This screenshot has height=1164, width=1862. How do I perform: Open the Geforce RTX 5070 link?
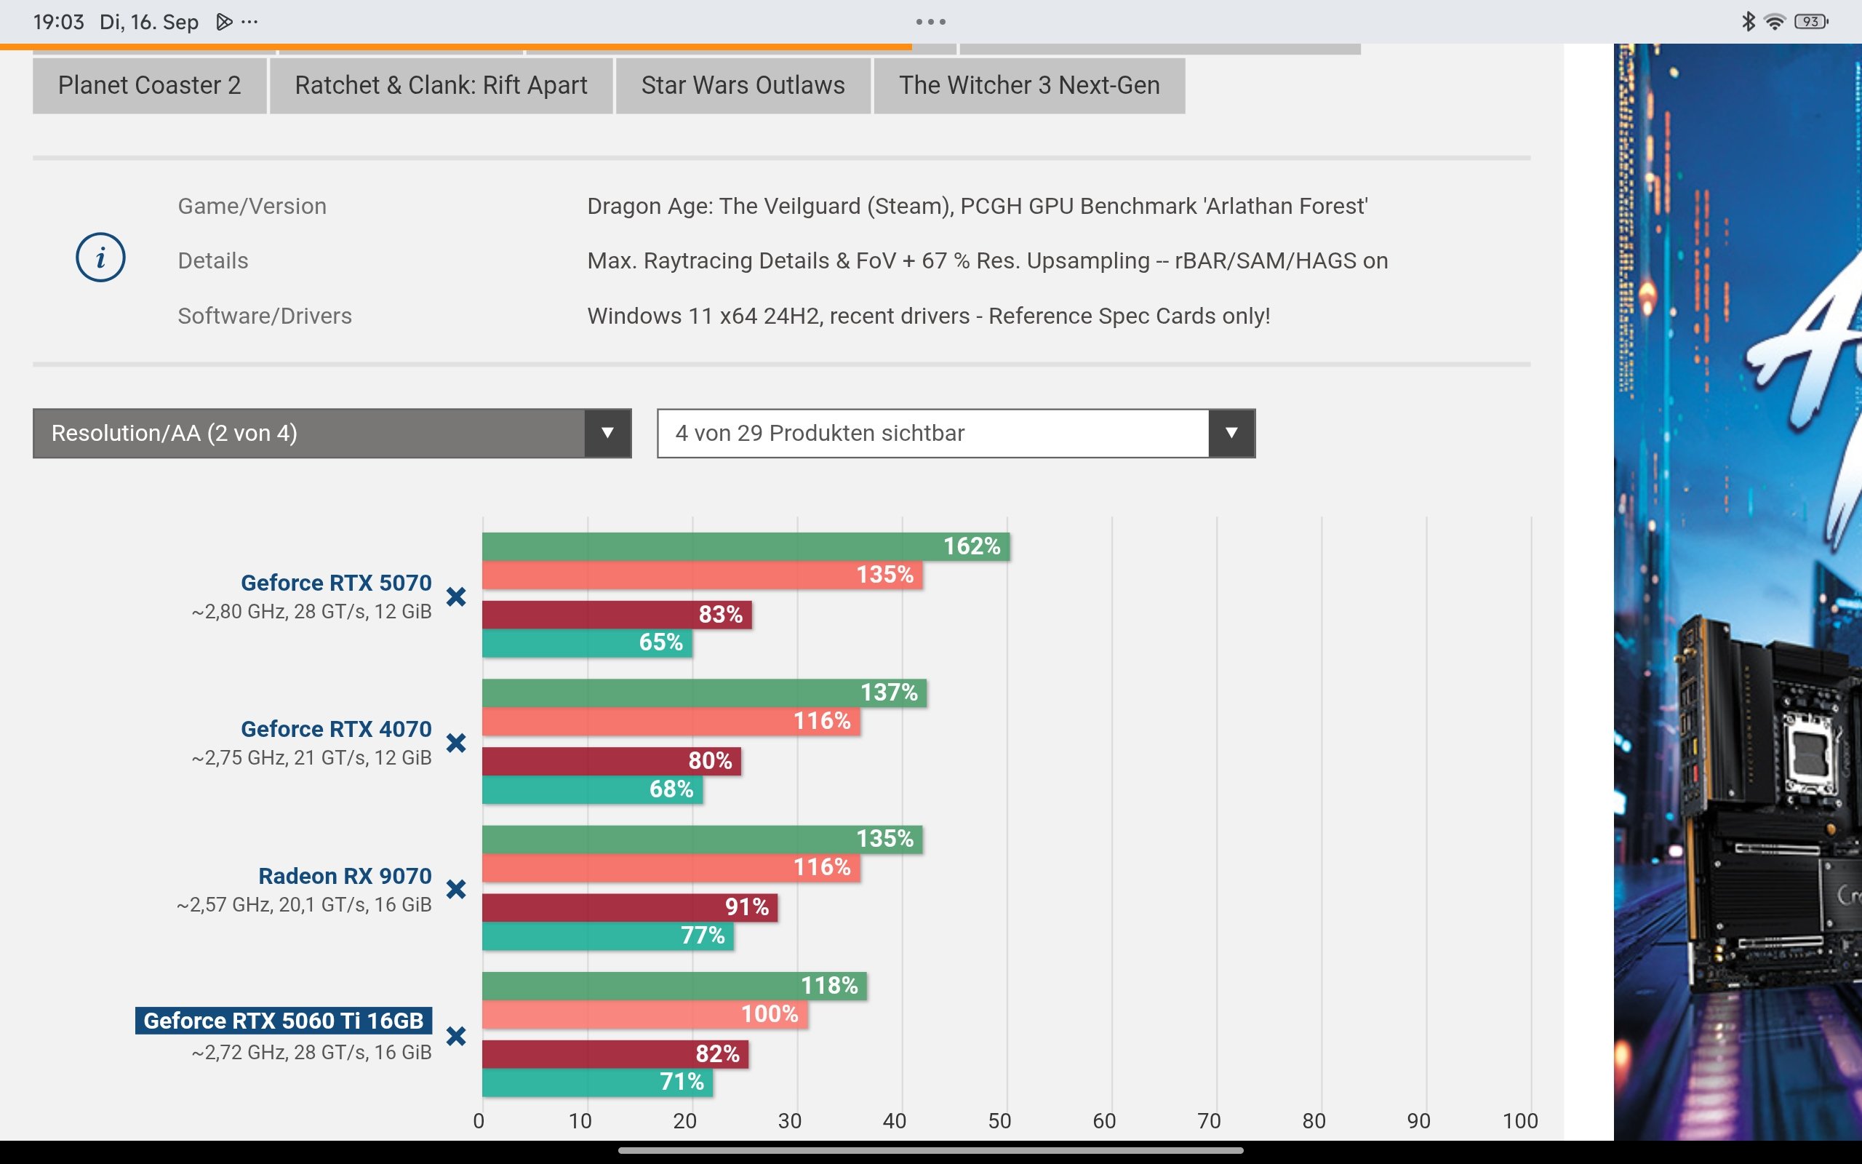(x=335, y=583)
